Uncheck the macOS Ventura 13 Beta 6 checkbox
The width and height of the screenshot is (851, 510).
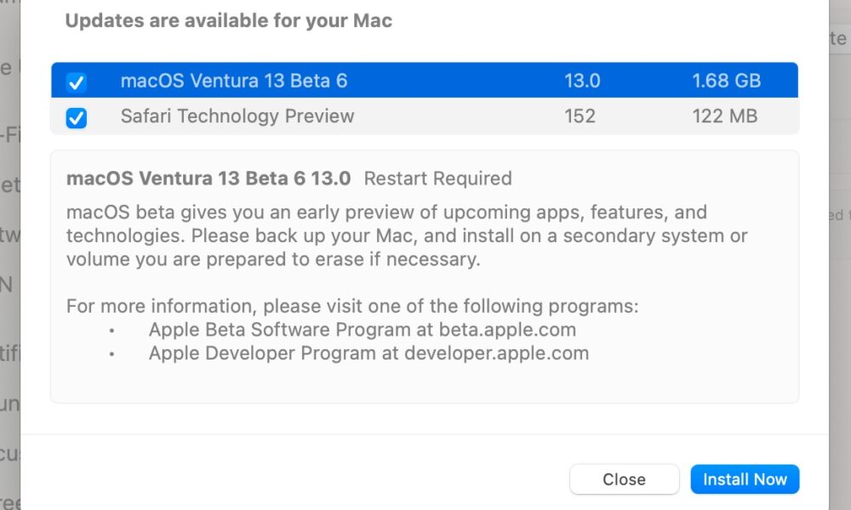point(76,82)
